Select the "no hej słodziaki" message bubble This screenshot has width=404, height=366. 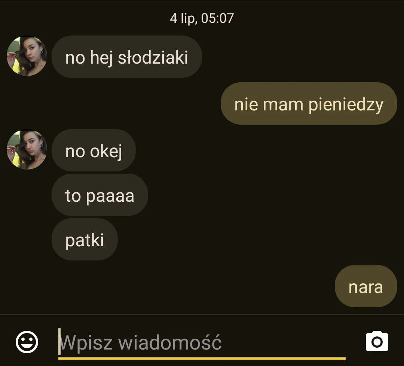click(x=126, y=57)
